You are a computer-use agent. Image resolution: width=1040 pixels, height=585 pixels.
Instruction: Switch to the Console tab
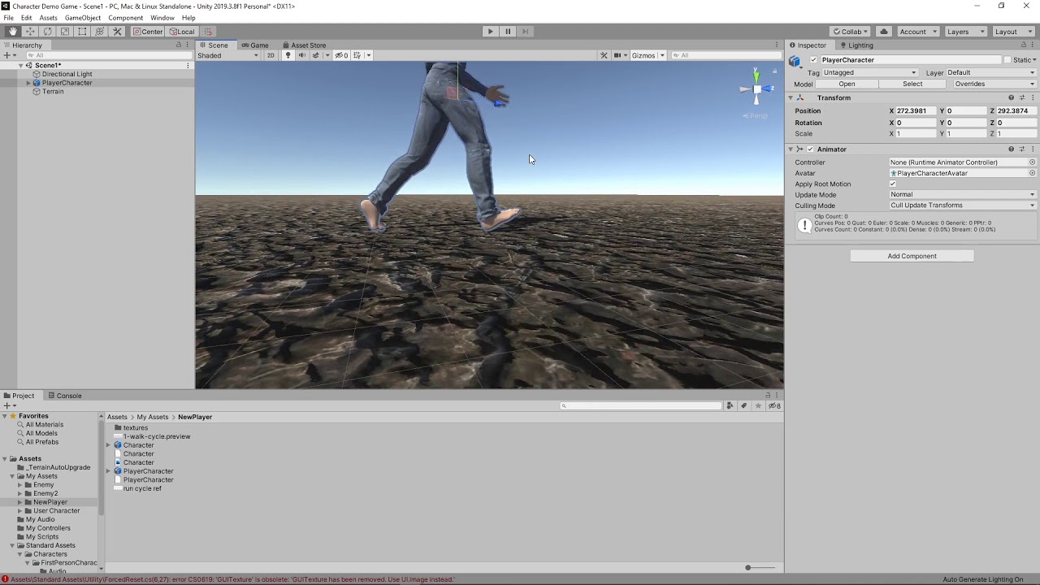(64, 396)
